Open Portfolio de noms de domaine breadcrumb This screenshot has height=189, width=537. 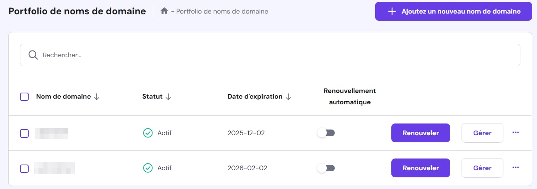[222, 11]
